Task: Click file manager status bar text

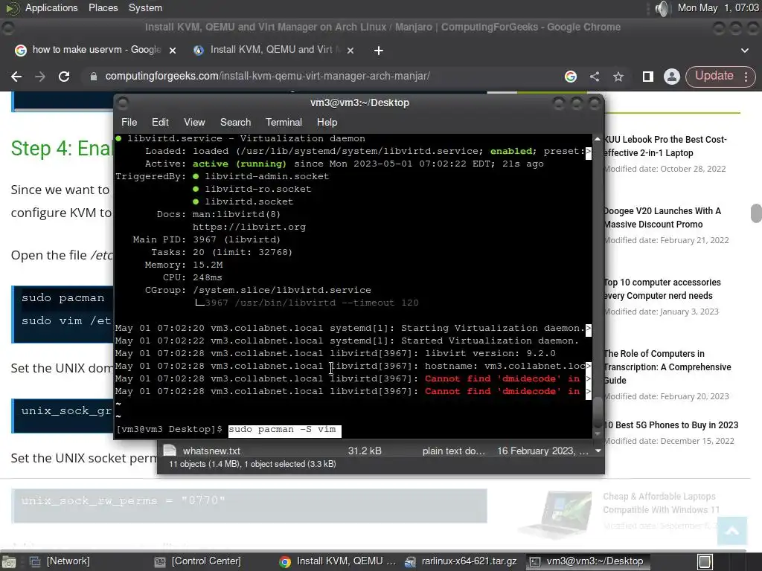Action: point(252,464)
